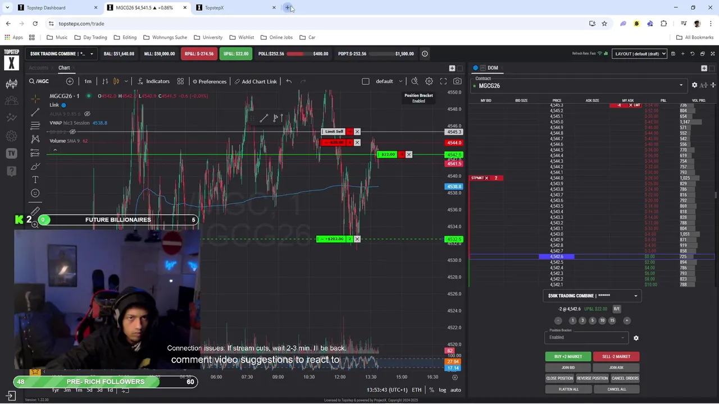
Task: Select the 5d range at chart bottom
Action: (89, 390)
